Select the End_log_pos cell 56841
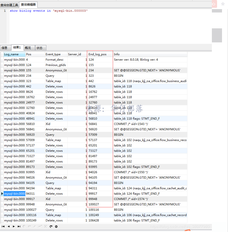 (100, 124)
